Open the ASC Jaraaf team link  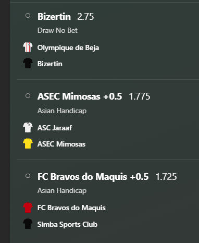(55, 128)
